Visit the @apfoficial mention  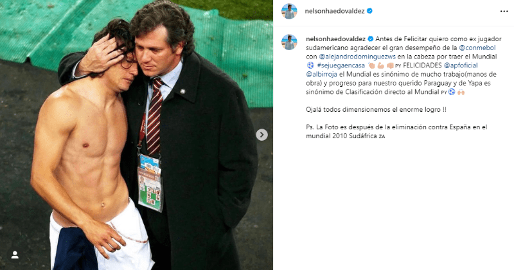click(461, 66)
